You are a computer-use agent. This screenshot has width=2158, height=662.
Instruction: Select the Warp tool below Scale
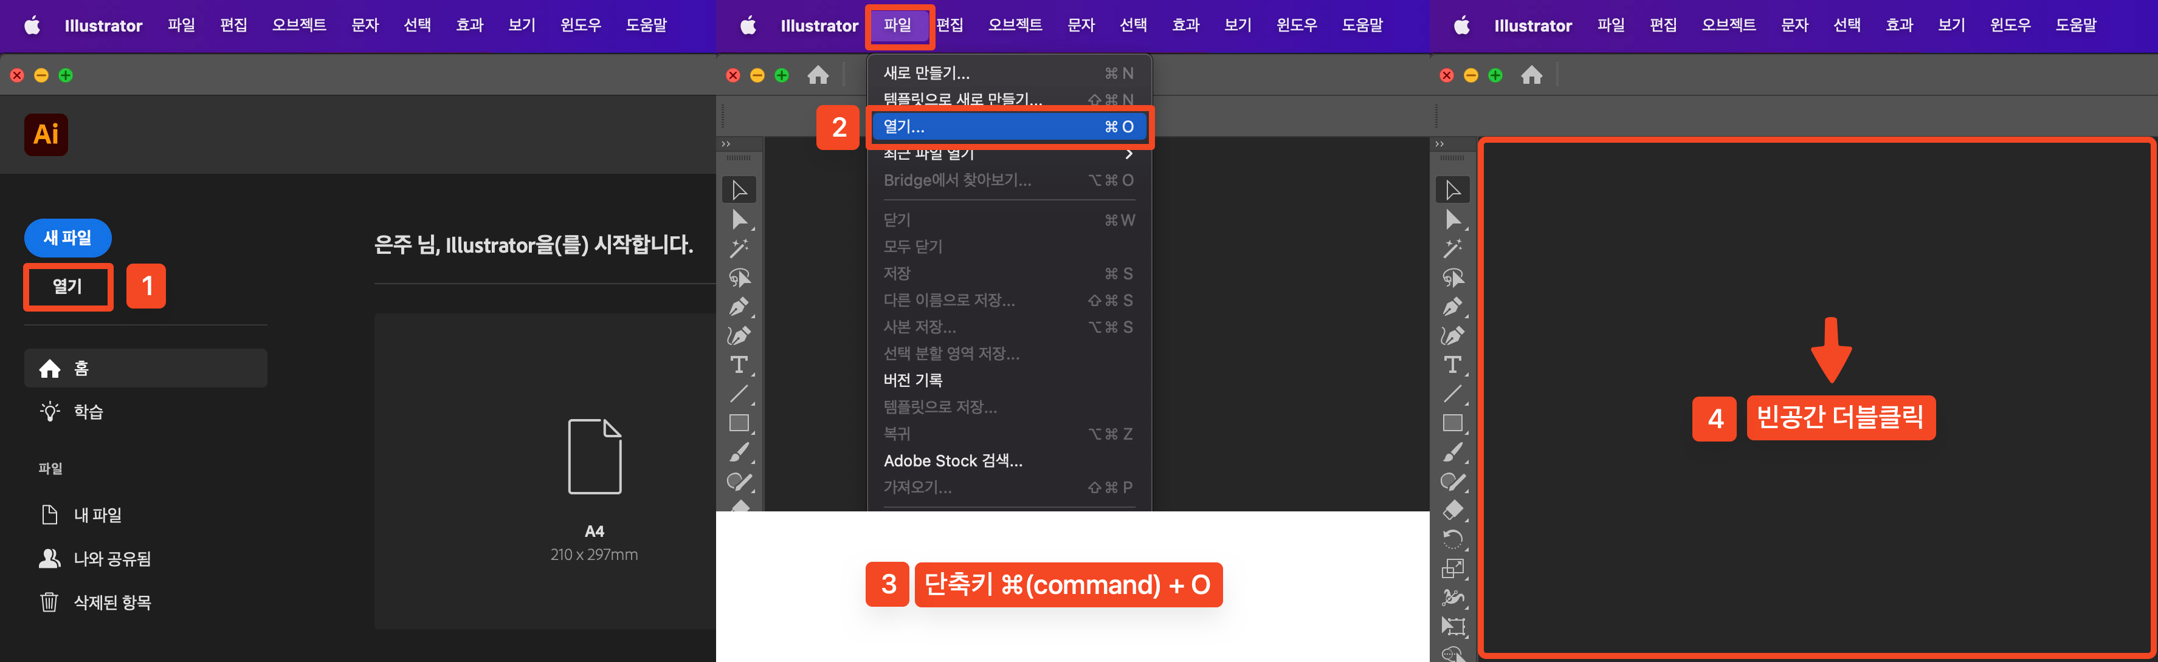pos(1453,597)
